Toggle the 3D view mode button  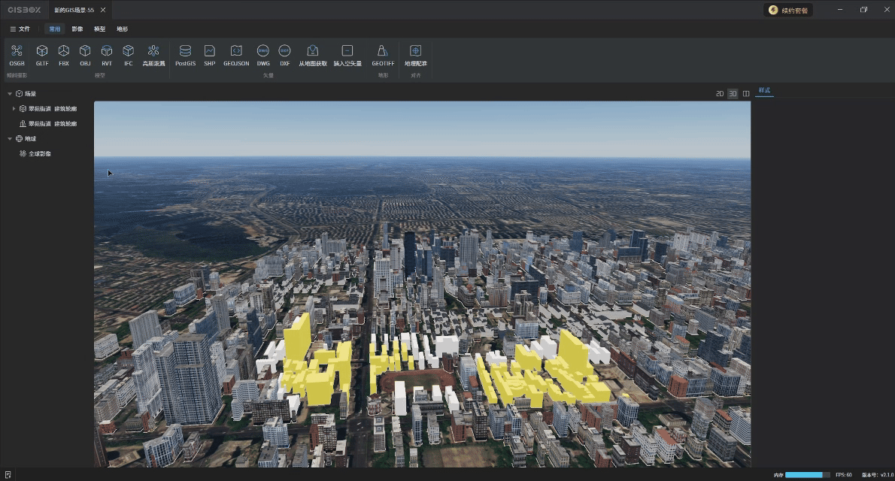pos(733,94)
